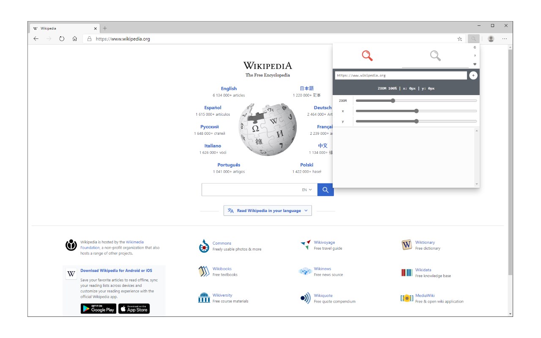Click the reload icon in extension popup
This screenshot has height=338, width=541.
pos(475,47)
